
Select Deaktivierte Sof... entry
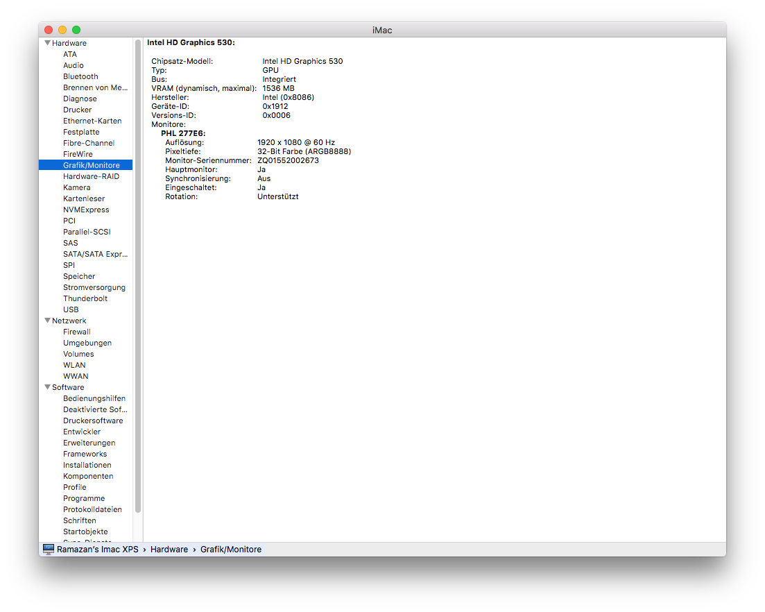coord(95,409)
